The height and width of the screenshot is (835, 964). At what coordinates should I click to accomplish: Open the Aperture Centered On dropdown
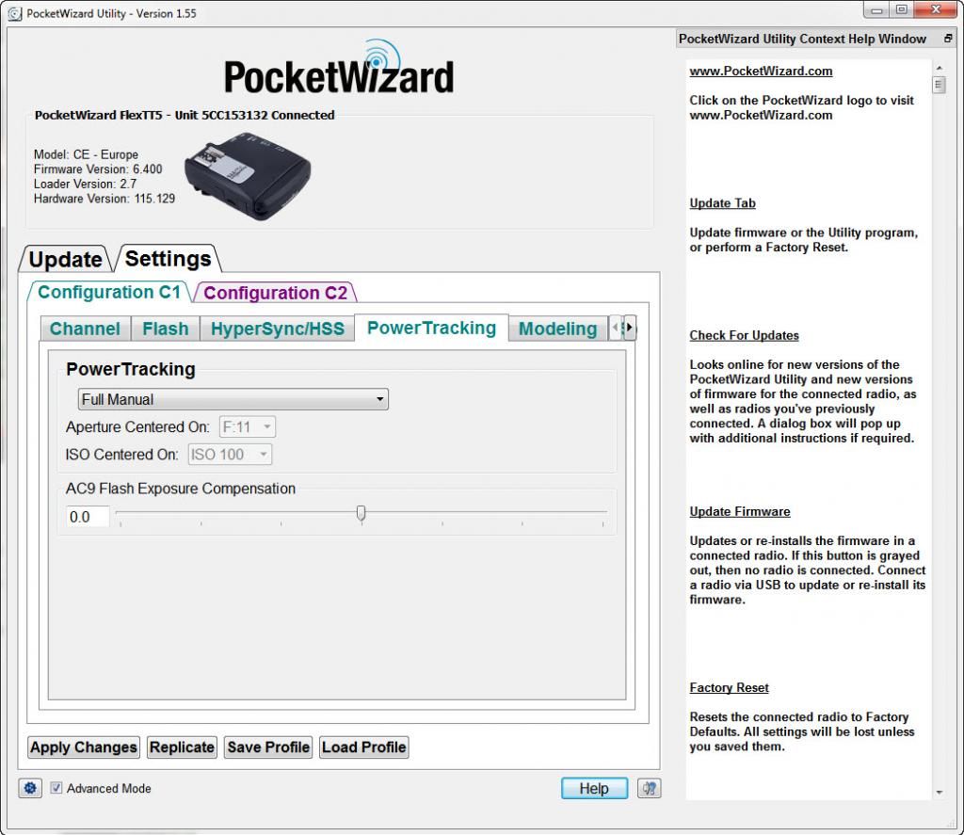tap(248, 426)
